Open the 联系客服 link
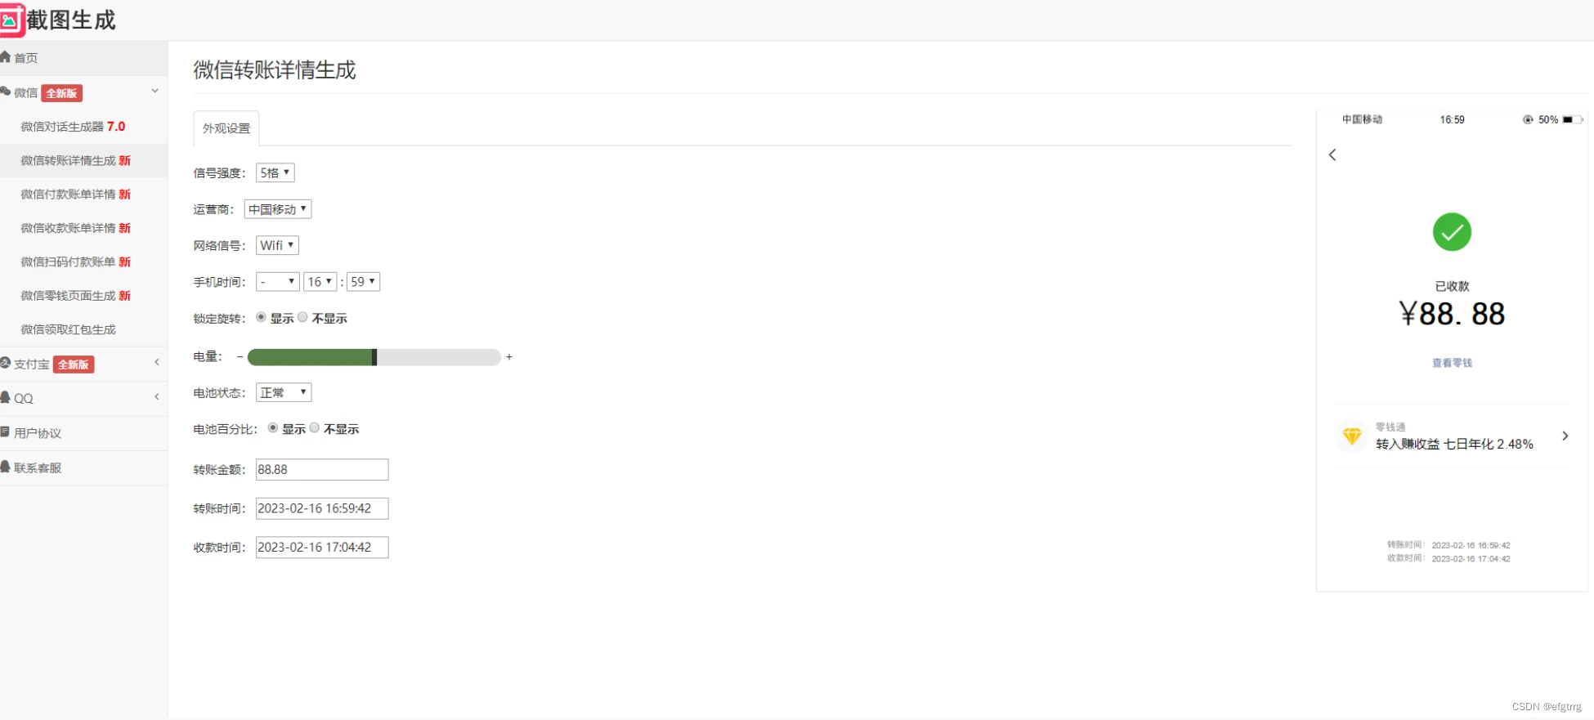The image size is (1594, 720). (38, 467)
